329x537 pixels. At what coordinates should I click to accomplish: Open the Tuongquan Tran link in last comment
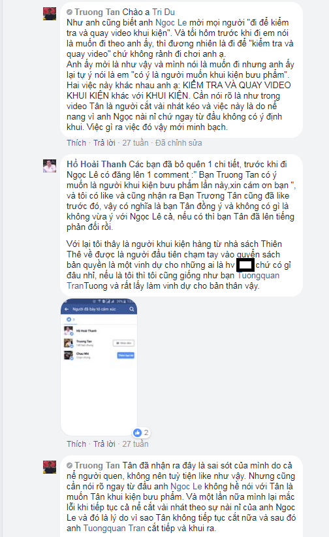pyautogui.click(x=114, y=528)
